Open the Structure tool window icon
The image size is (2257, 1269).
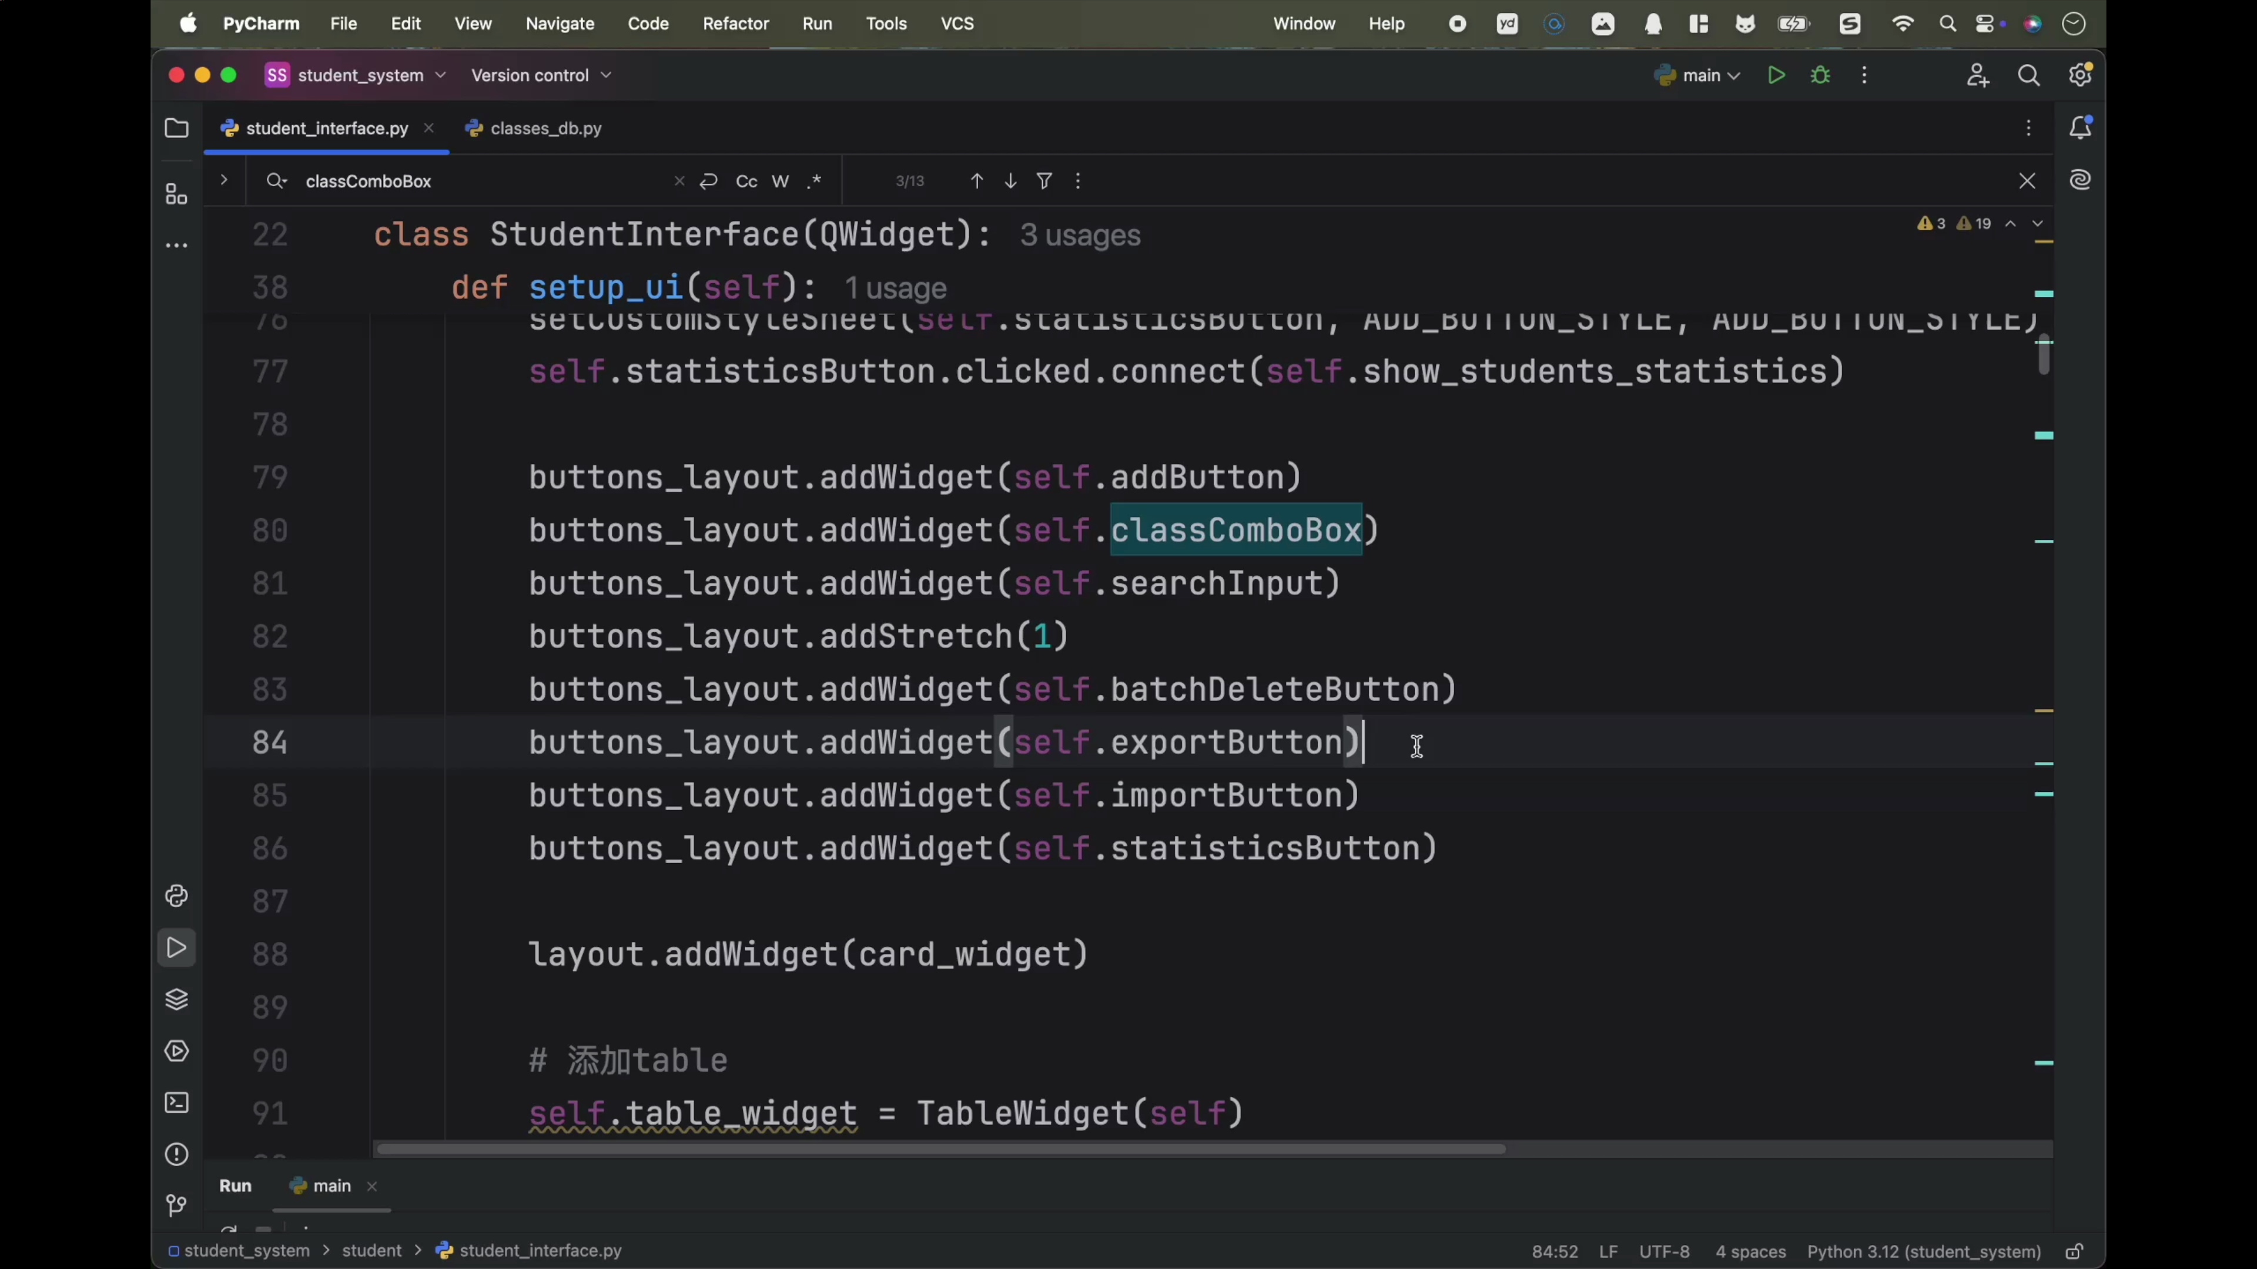point(176,194)
